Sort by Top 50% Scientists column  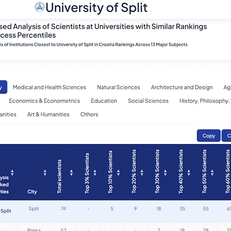point(212,173)
